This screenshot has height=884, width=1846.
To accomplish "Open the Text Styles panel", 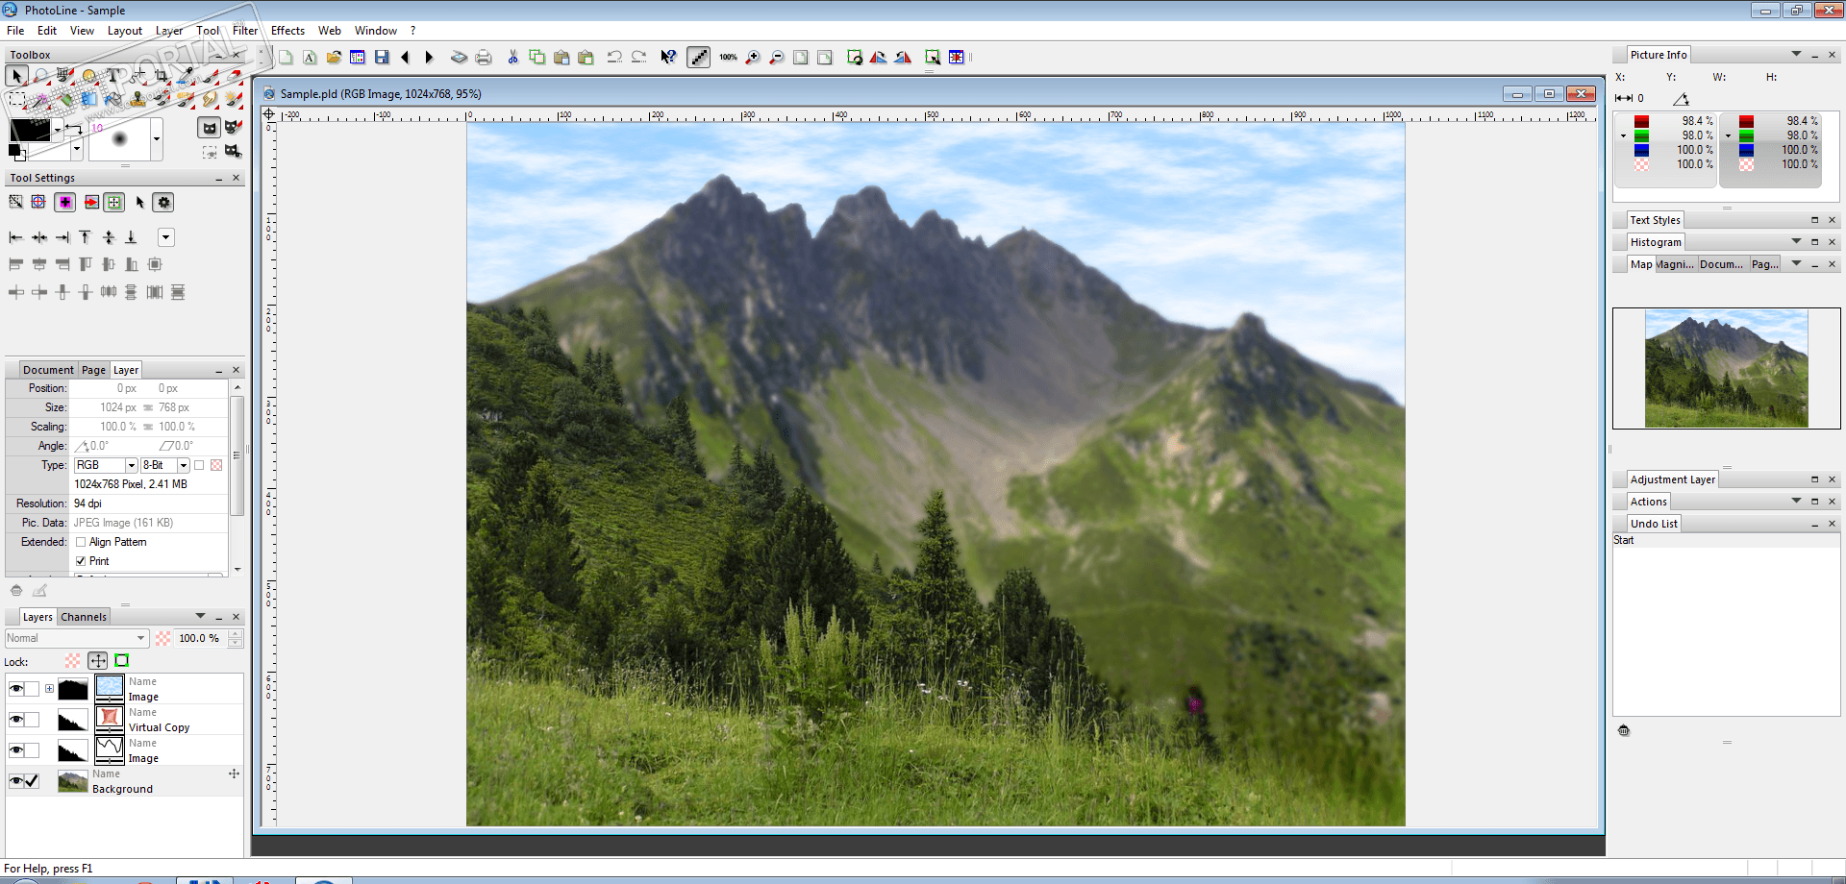I will 1655,220.
